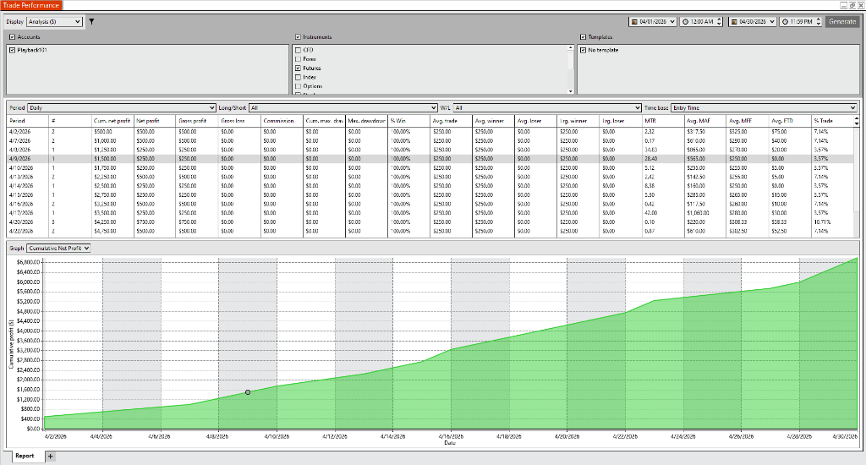Select the 4/13/2026 period row

coord(430,178)
